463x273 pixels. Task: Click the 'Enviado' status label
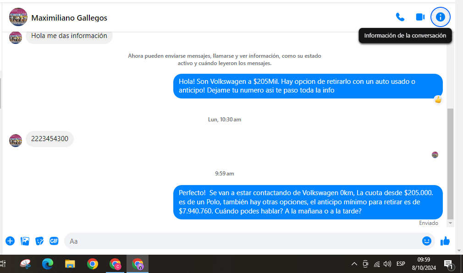(x=429, y=223)
